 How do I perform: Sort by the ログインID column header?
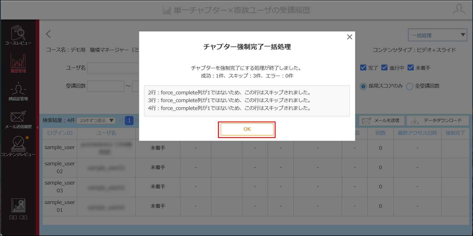[x=60, y=133]
